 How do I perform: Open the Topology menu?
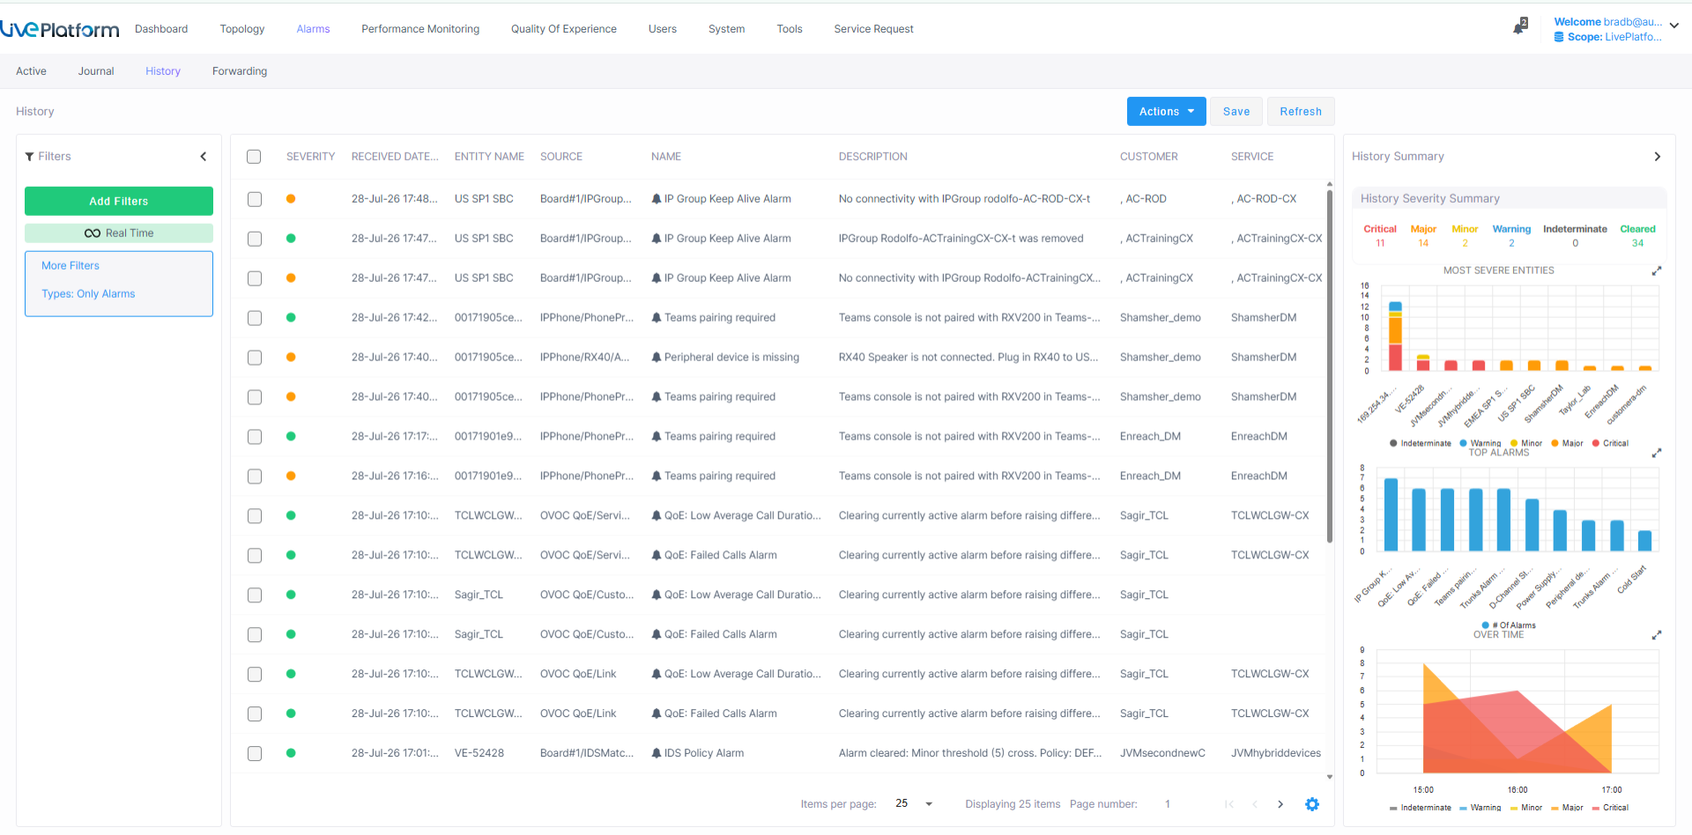(242, 29)
